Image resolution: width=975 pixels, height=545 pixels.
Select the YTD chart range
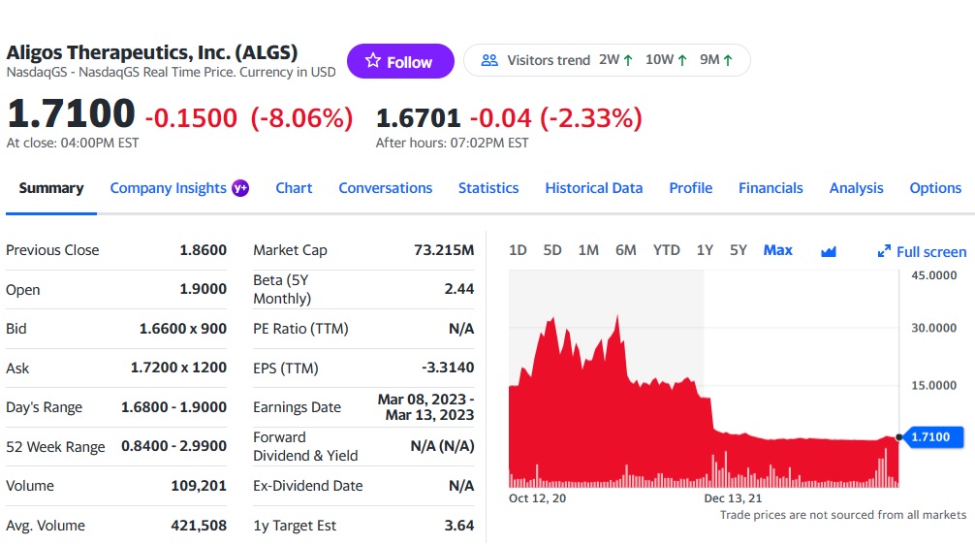(x=666, y=250)
